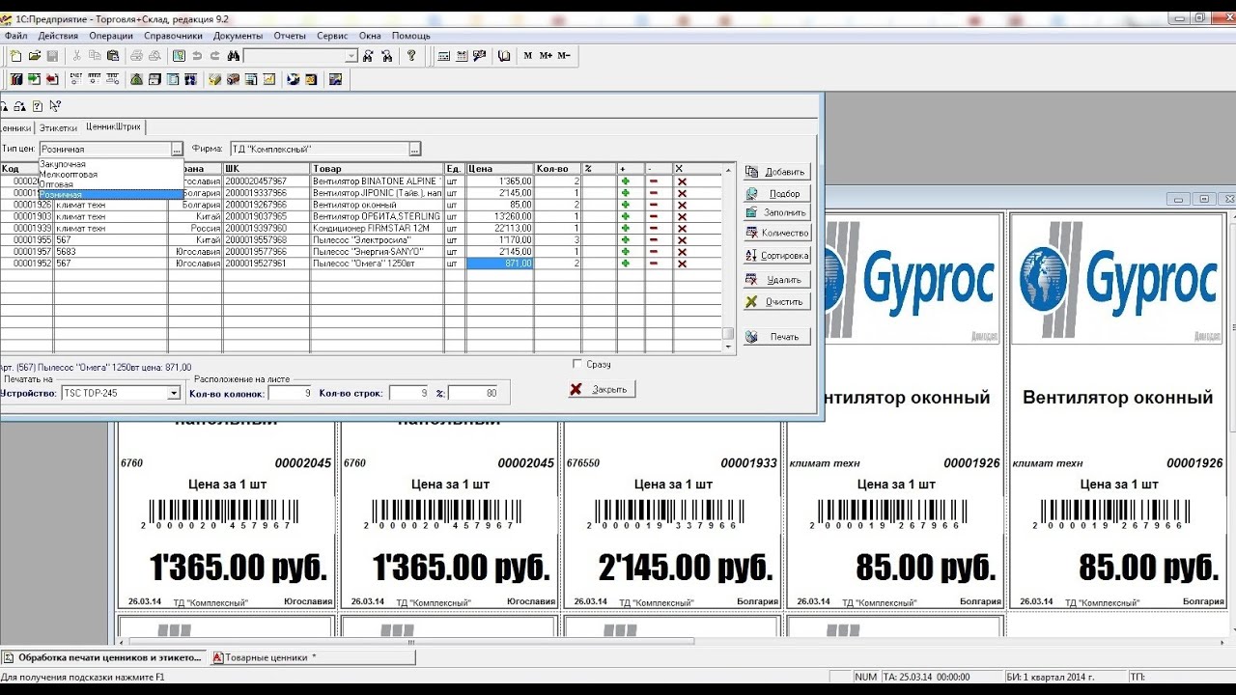Click the New document toolbar icon

pyautogui.click(x=15, y=56)
